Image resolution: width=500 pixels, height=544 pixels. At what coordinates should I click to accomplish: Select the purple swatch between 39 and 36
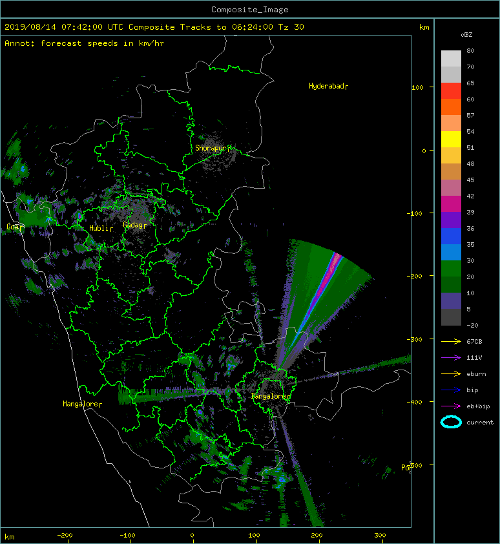(x=451, y=220)
